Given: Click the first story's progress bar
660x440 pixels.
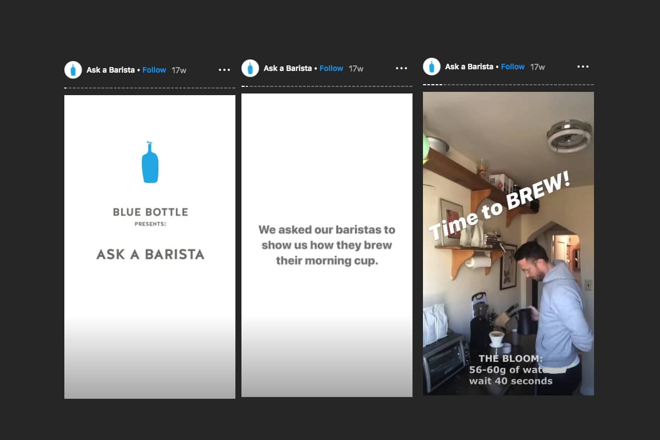Looking at the screenshot, I should pyautogui.click(x=150, y=88).
